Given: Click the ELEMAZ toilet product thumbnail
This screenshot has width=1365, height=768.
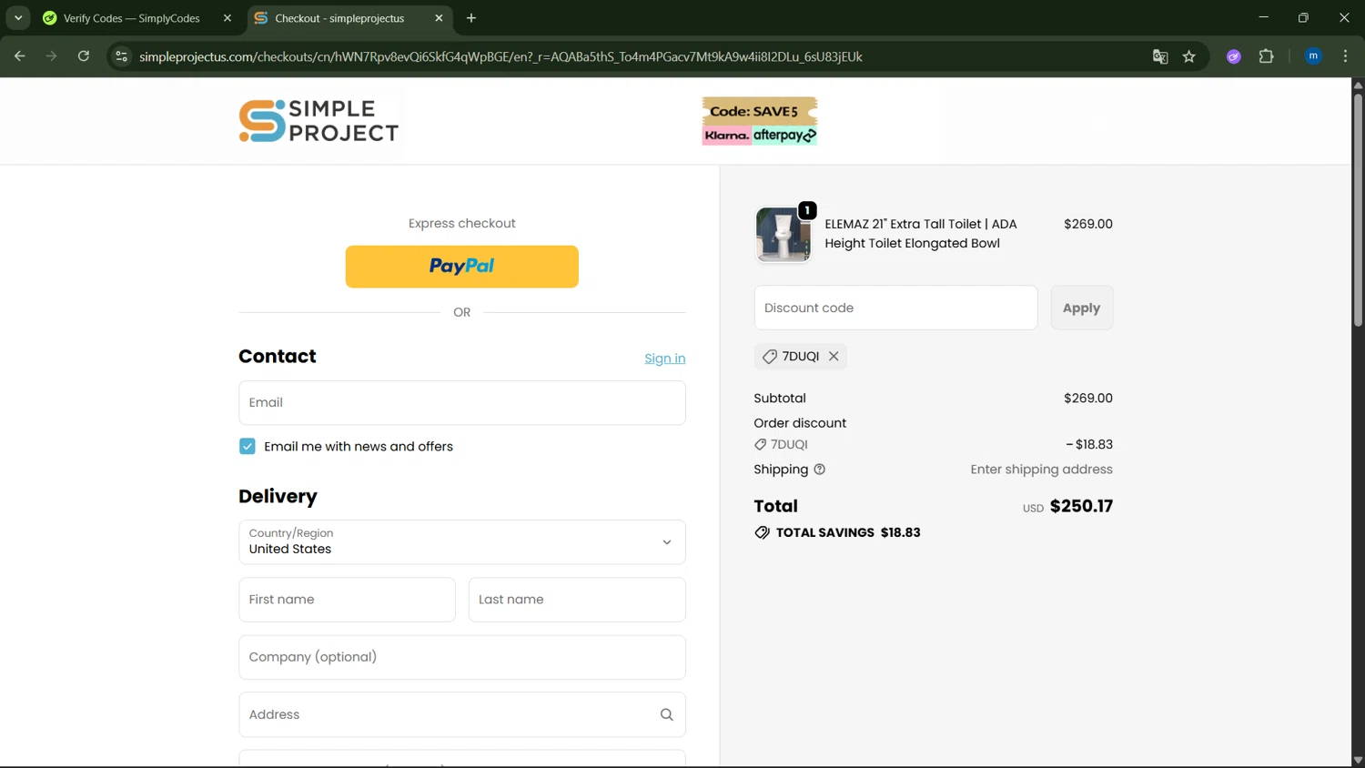Looking at the screenshot, I should click(x=783, y=235).
